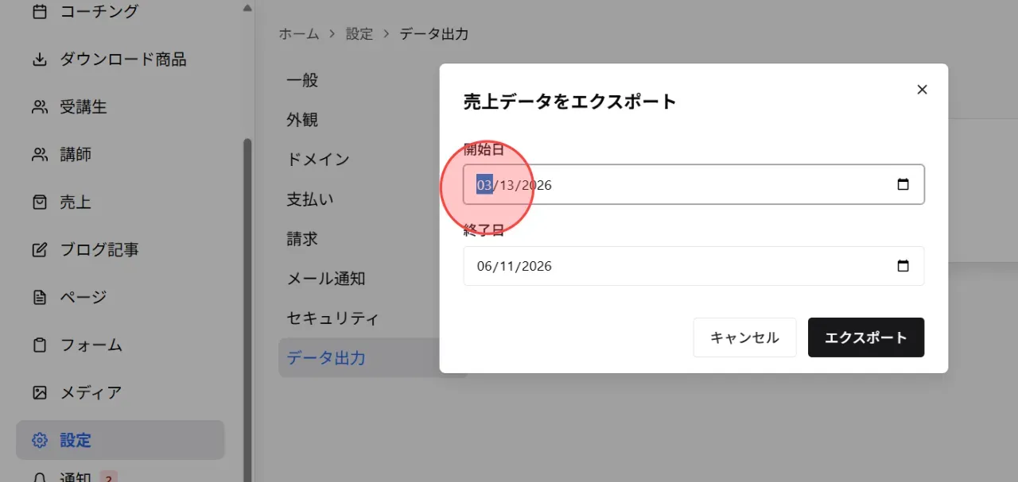Open the calendar picker for 終了日

(903, 266)
